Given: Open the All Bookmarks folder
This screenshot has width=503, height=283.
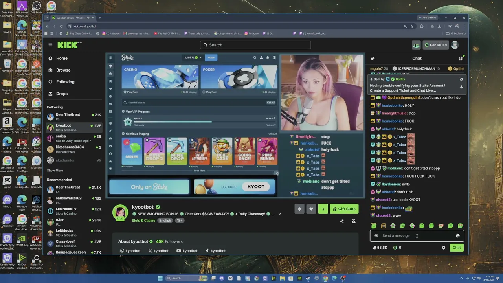Looking at the screenshot, I should [456, 33].
